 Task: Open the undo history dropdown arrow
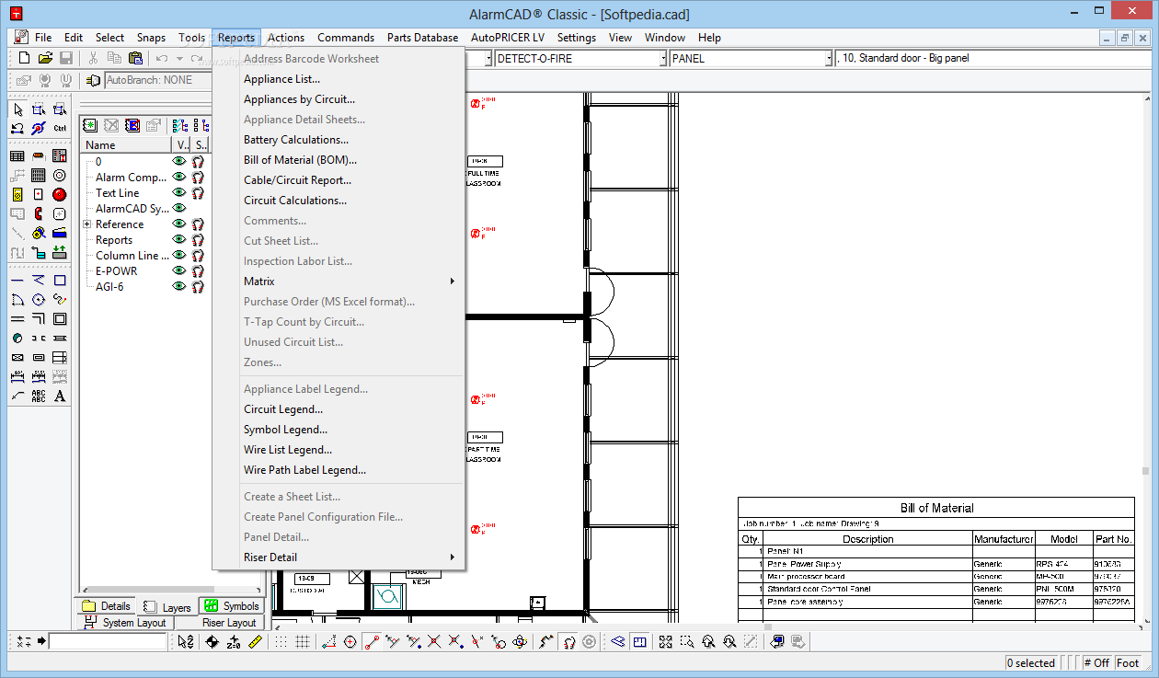click(x=179, y=58)
